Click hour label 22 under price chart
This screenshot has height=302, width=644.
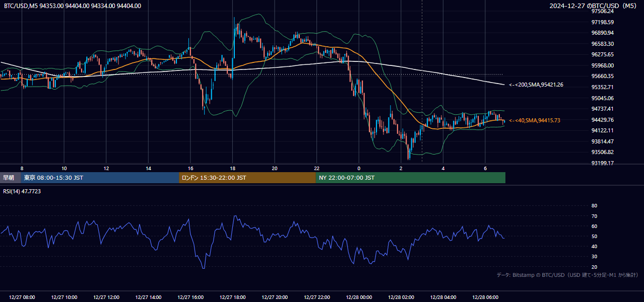tap(316, 168)
